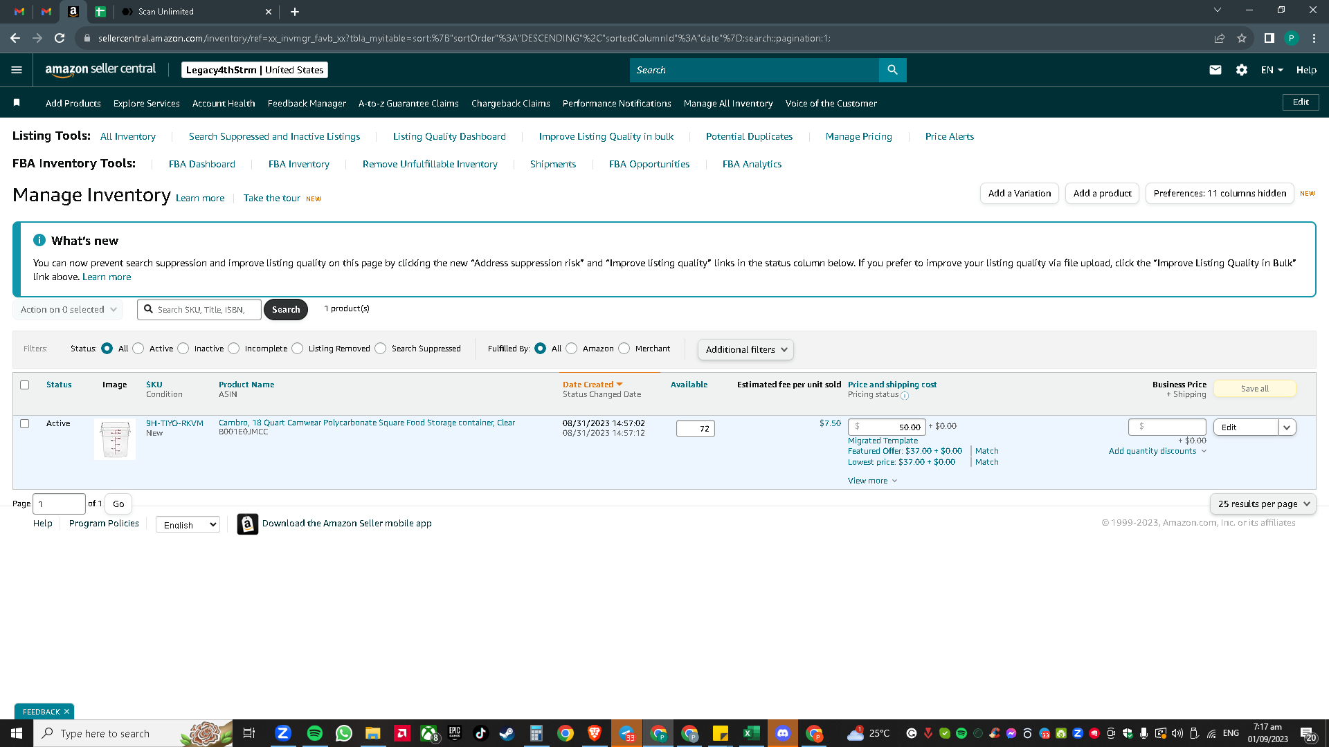Screen dimensions: 1329x747
Task: Click the share page icon in address bar
Action: tap(1220, 38)
